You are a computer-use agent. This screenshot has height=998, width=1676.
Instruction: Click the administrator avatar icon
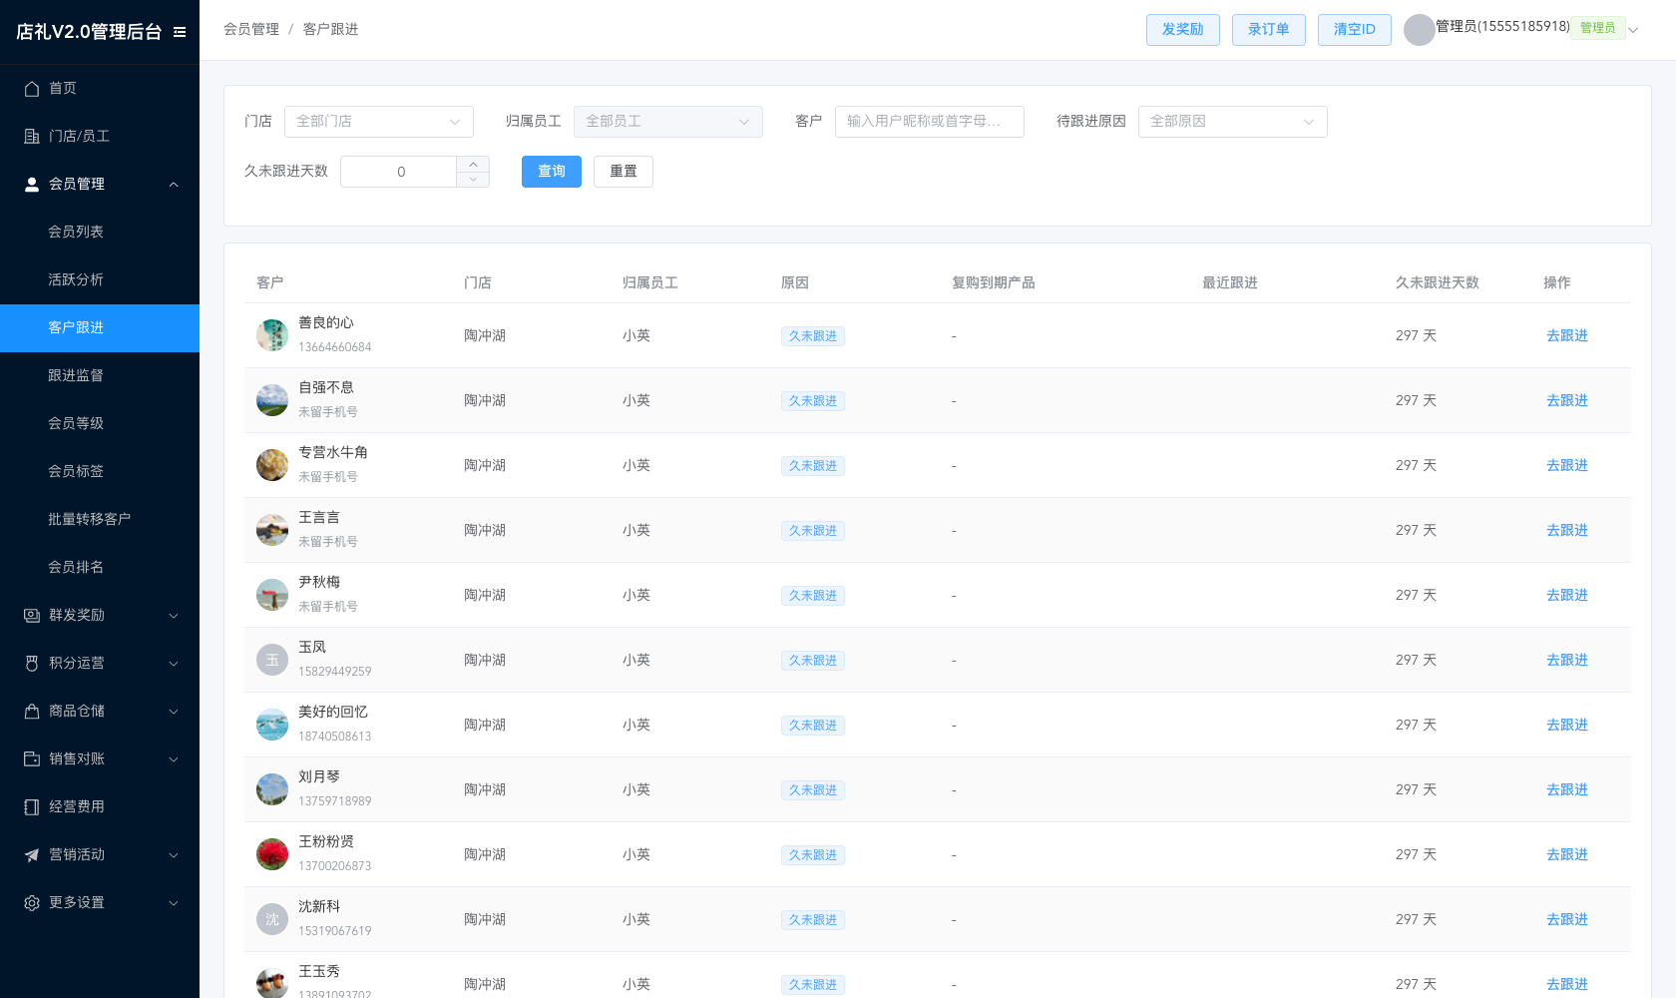pos(1419,30)
